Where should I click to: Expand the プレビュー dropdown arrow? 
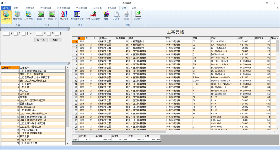117,22
